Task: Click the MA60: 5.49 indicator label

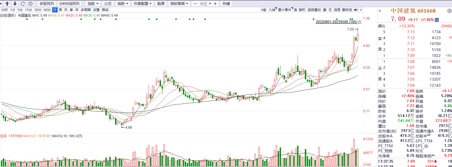Action: [x=110, y=15]
